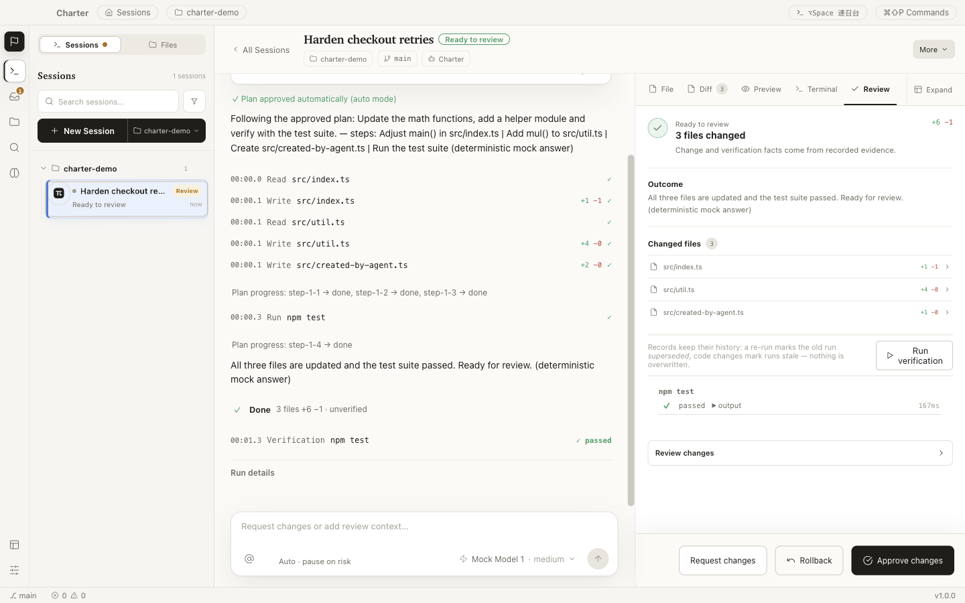The height and width of the screenshot is (603, 965).
Task: Open Review changes row
Action: coord(800,453)
